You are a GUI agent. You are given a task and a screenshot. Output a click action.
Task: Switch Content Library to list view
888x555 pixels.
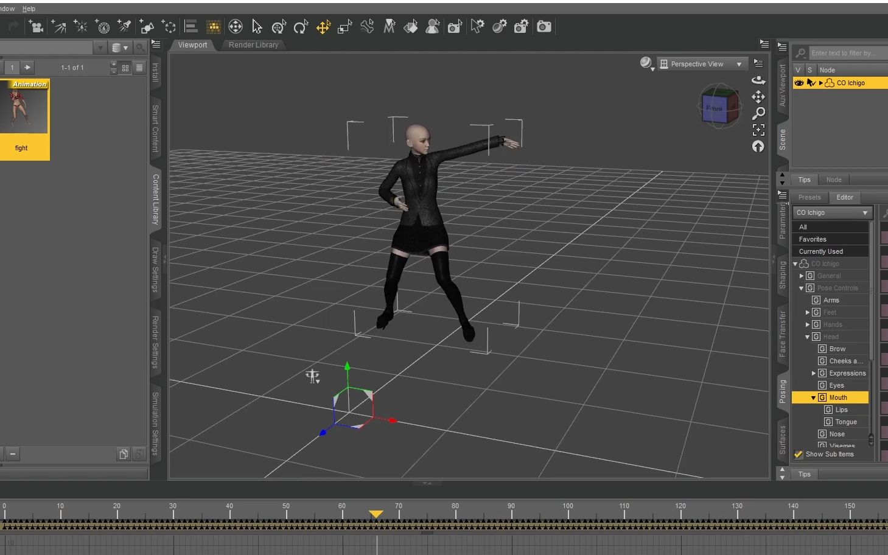click(139, 68)
